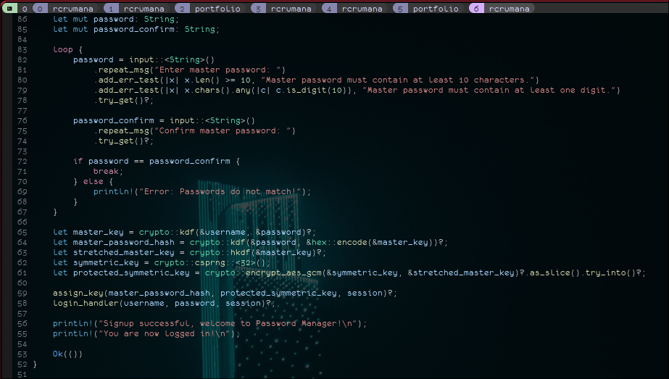The image size is (669, 379).
Task: Click the green terminal session icon
Action: [x=9, y=8]
